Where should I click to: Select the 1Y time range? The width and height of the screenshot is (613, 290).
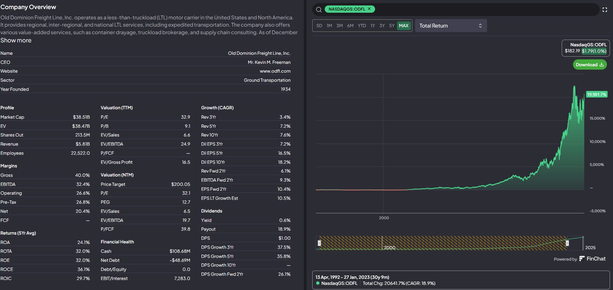pyautogui.click(x=373, y=26)
